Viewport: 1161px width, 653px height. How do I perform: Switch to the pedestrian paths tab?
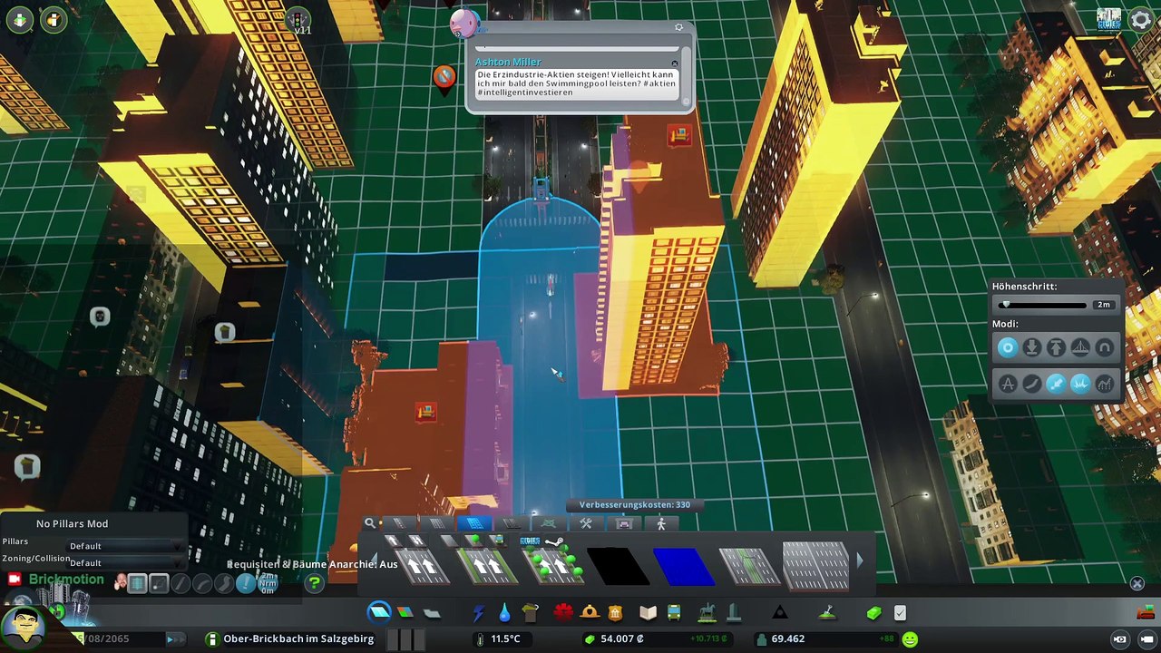click(x=661, y=523)
